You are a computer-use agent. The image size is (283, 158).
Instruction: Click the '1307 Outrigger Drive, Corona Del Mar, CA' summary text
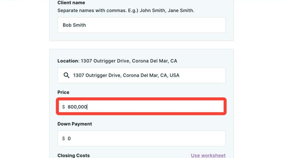(129, 61)
